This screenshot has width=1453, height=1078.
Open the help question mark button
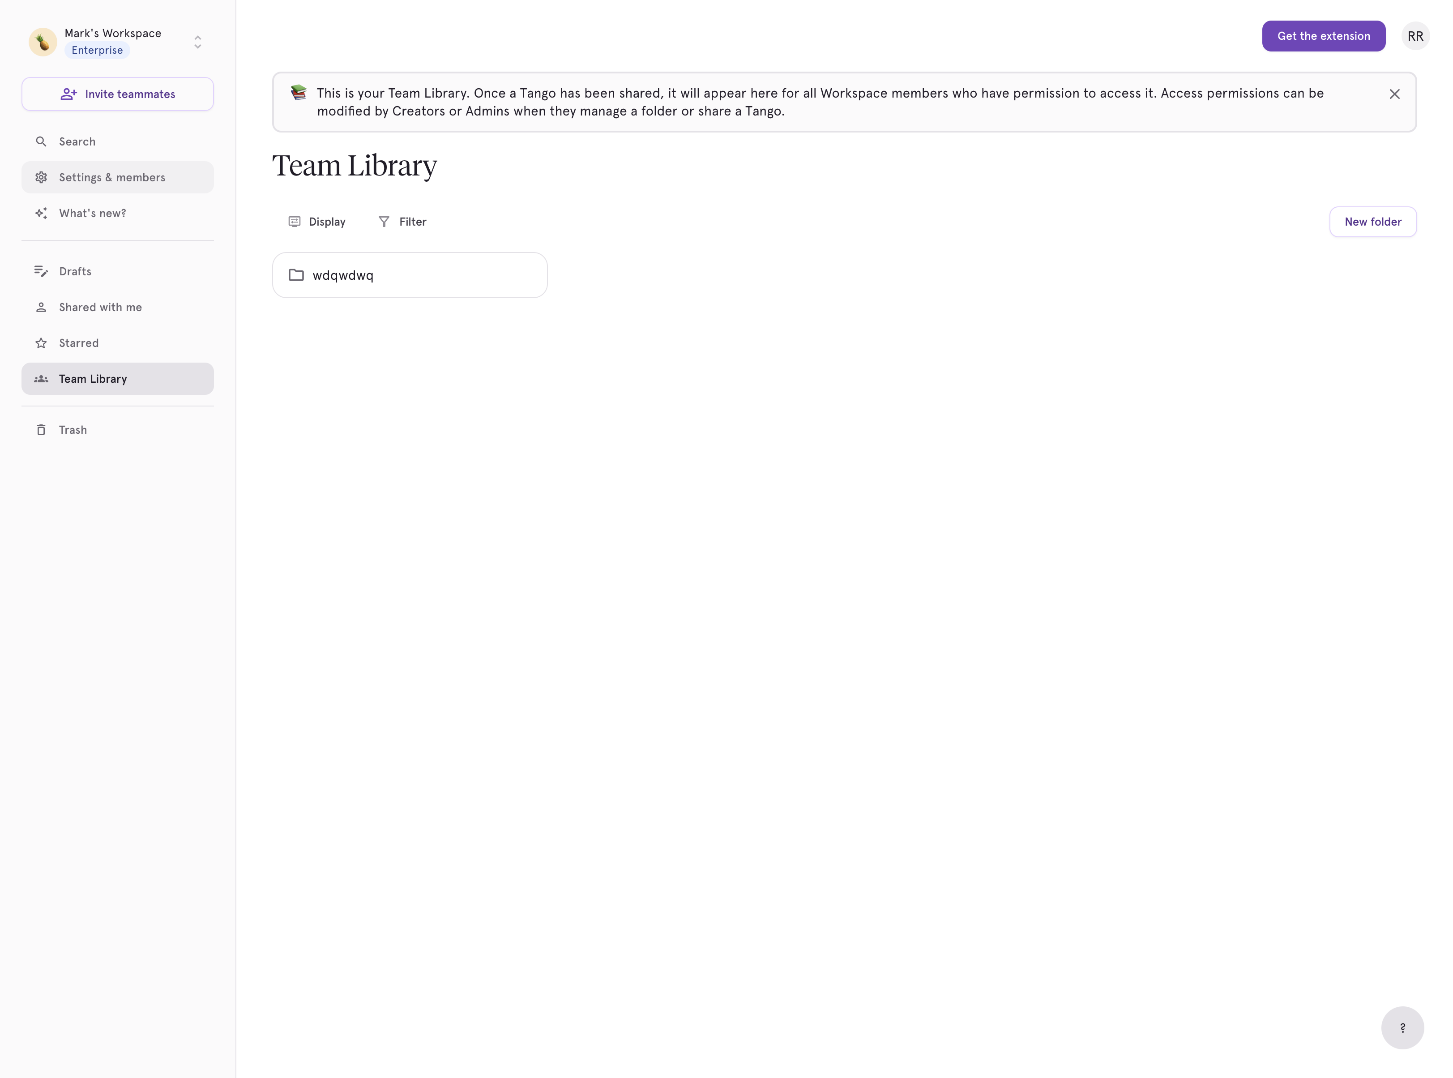click(x=1402, y=1028)
